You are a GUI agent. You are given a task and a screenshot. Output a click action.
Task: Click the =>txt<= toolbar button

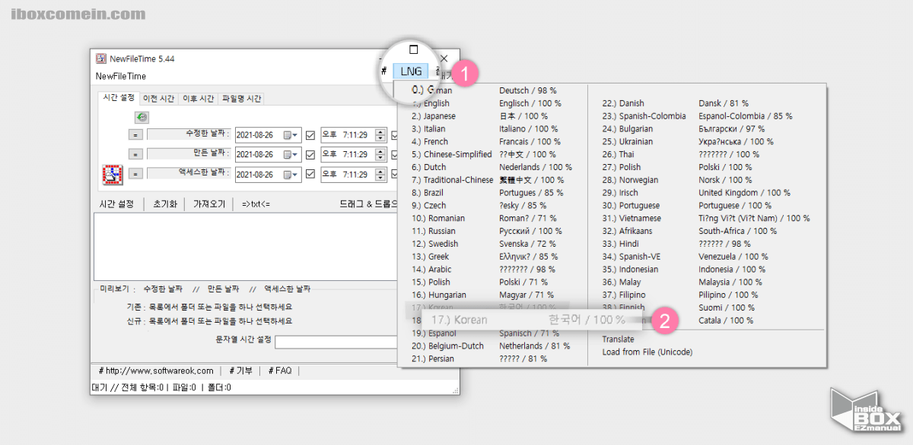(x=256, y=204)
